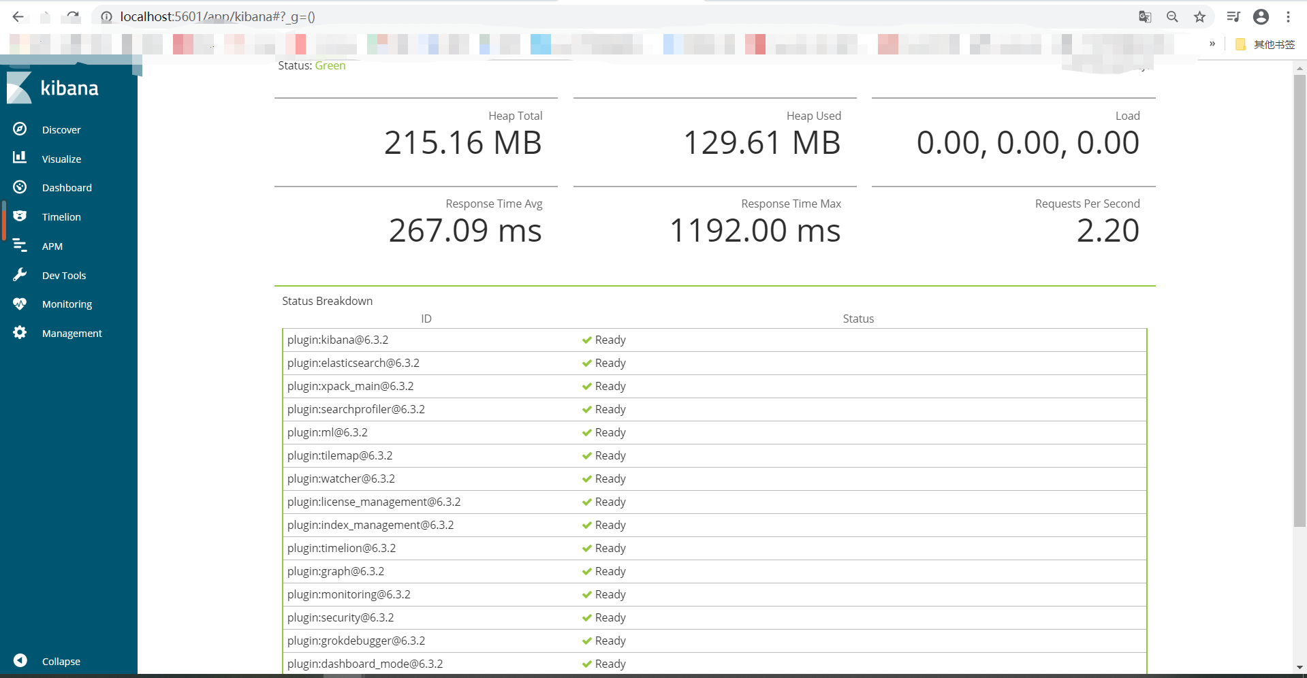Click the Green status text
The image size is (1307, 678).
[x=330, y=65]
